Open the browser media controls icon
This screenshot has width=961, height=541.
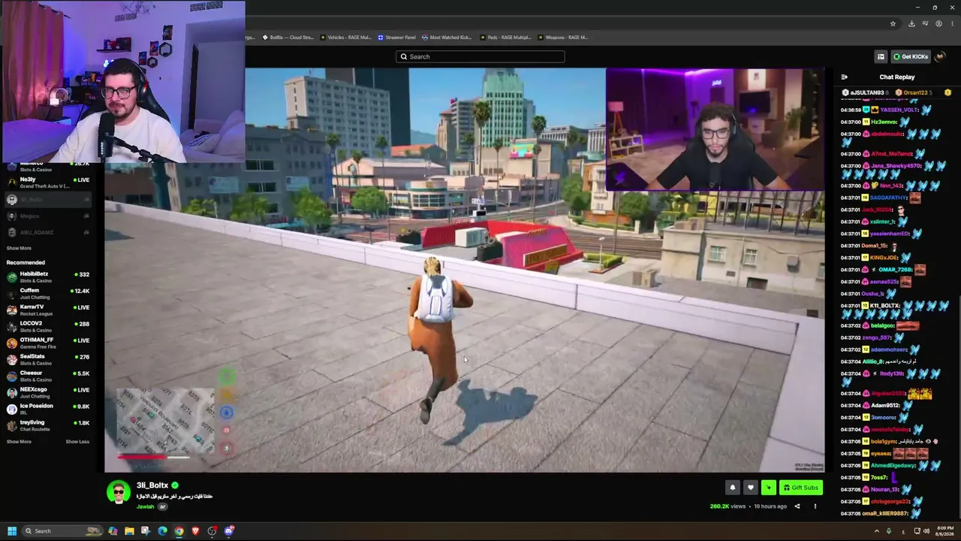click(925, 23)
